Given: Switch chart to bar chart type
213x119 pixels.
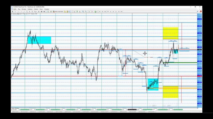Looking at the screenshot, I should pos(75,12).
